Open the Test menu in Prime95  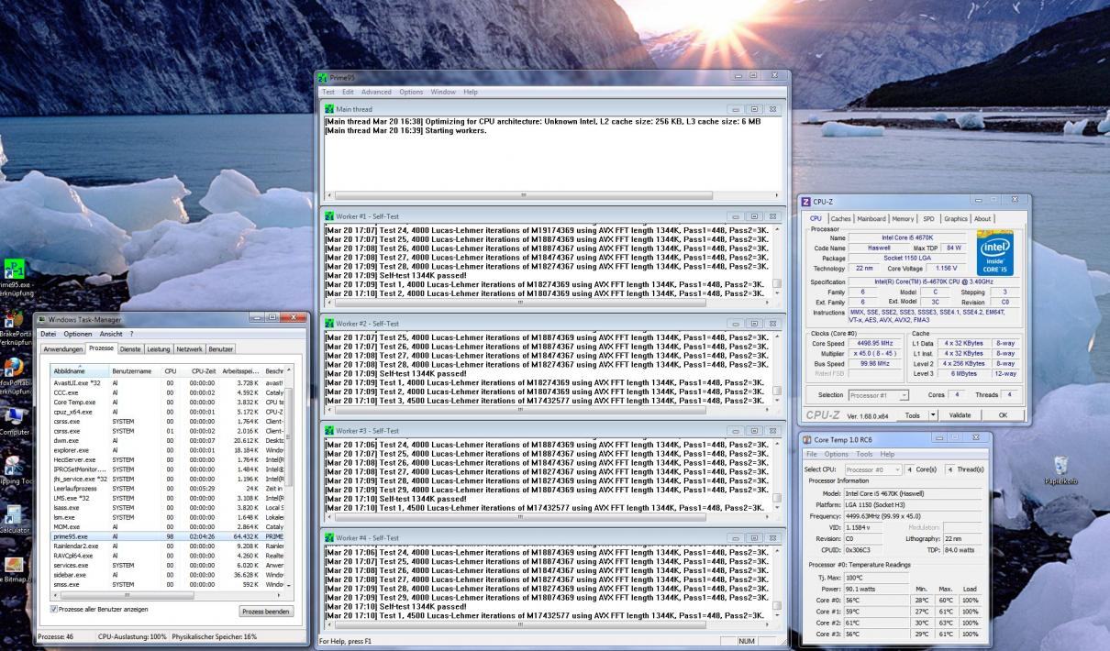tap(327, 92)
